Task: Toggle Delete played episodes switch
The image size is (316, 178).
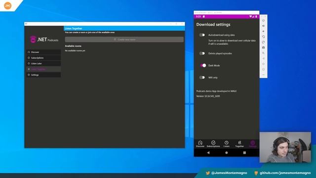Action: 202,53
